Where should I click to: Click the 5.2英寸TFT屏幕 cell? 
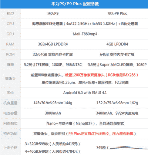click(53, 65)
